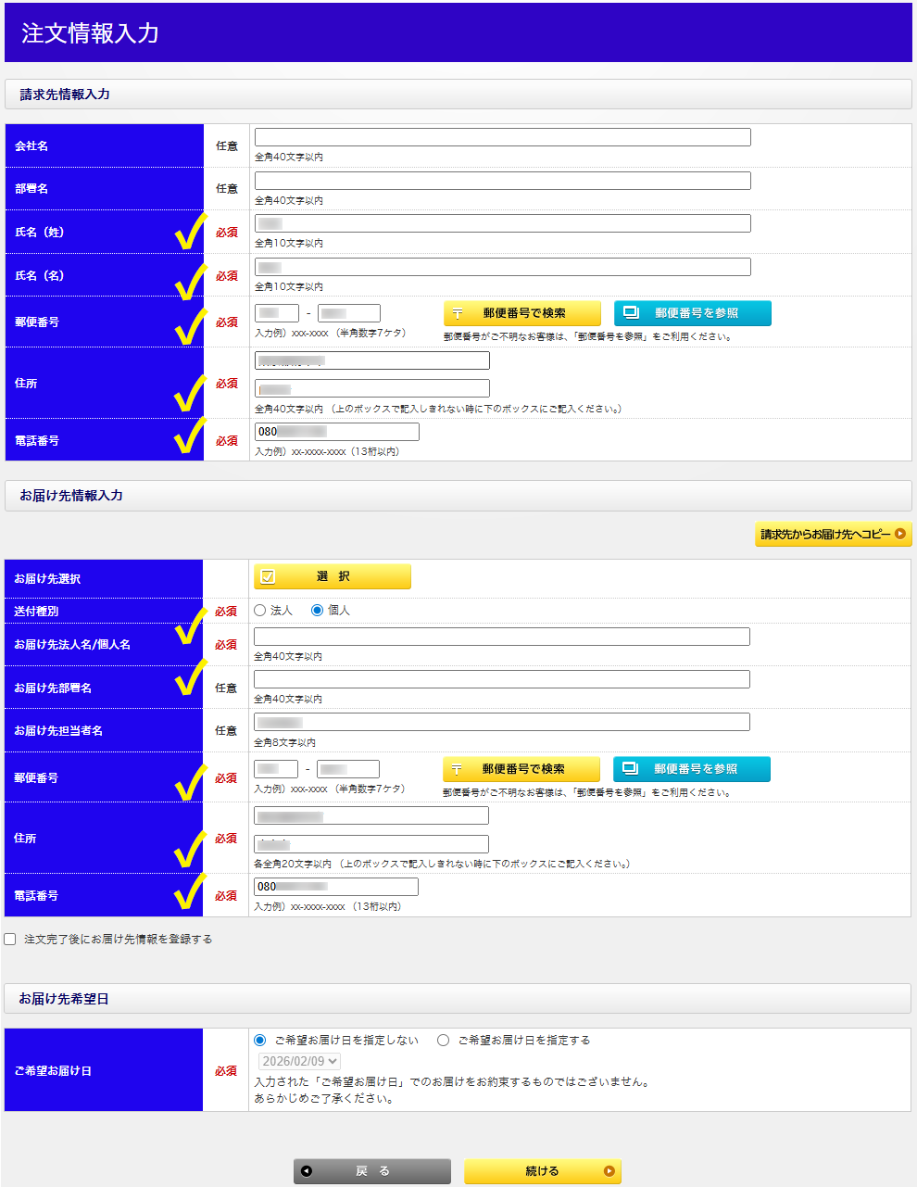The width and height of the screenshot is (917, 1187).
Task: Click the delivery postal code search button
Action: tap(521, 769)
